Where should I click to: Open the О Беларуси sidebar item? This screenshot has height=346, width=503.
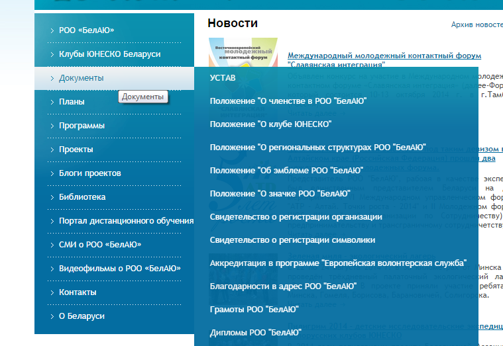pyautogui.click(x=82, y=316)
